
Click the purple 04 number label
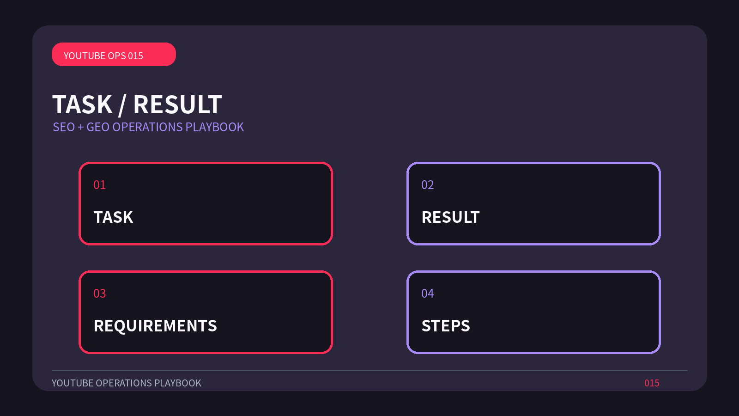click(x=428, y=294)
